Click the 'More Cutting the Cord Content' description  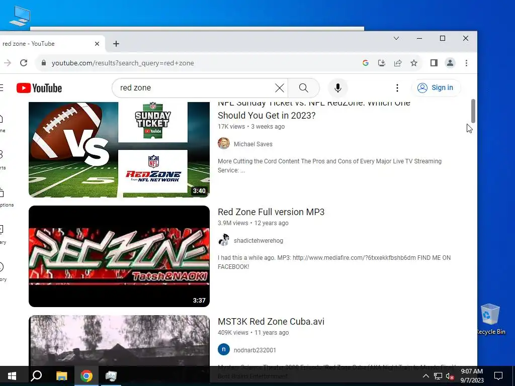click(x=329, y=166)
